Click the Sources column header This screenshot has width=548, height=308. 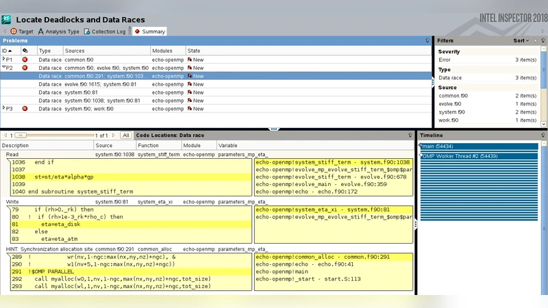(x=107, y=51)
